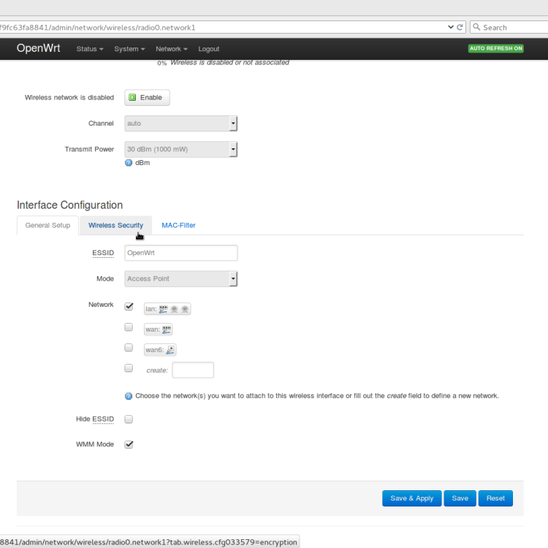Click the Save & Apply button
Viewport: 548px width, 548px height.
point(411,498)
